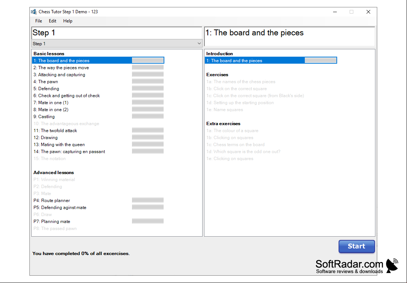Image resolution: width=407 pixels, height=283 pixels.
Task: Select lesson 11: The twofold attack
Action: (x=55, y=131)
